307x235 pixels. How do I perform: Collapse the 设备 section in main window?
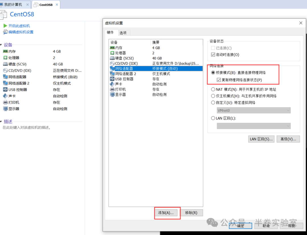pos(1,45)
